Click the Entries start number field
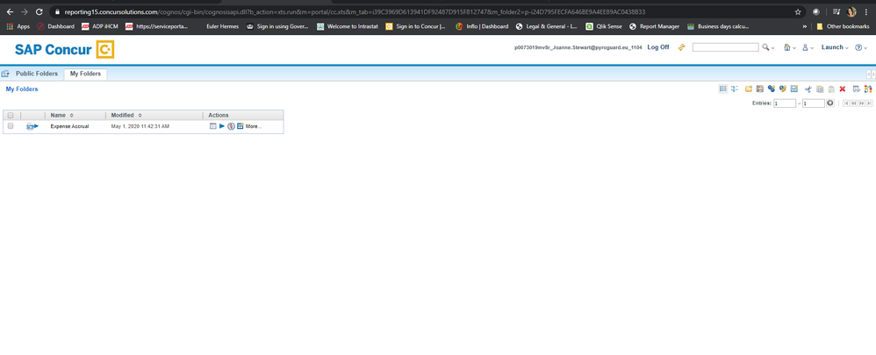This screenshot has width=876, height=355. coord(785,103)
